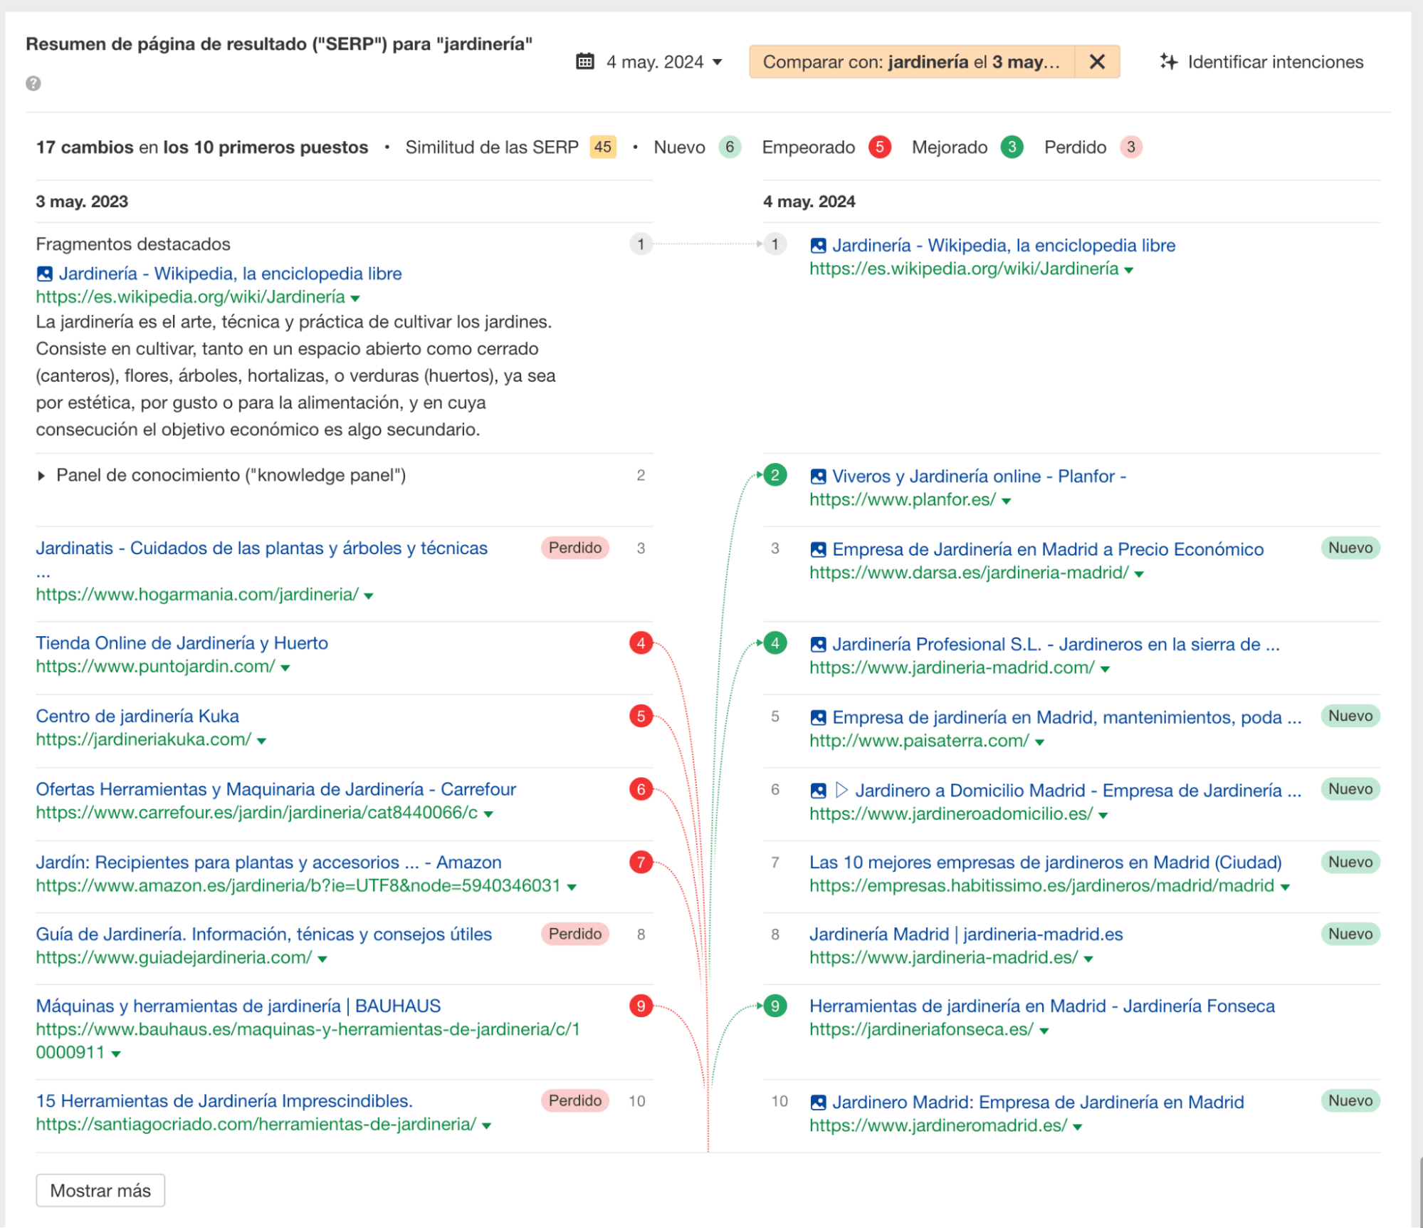Click Perdido tag on Jardinatis row
The width and height of the screenshot is (1423, 1228).
[575, 548]
